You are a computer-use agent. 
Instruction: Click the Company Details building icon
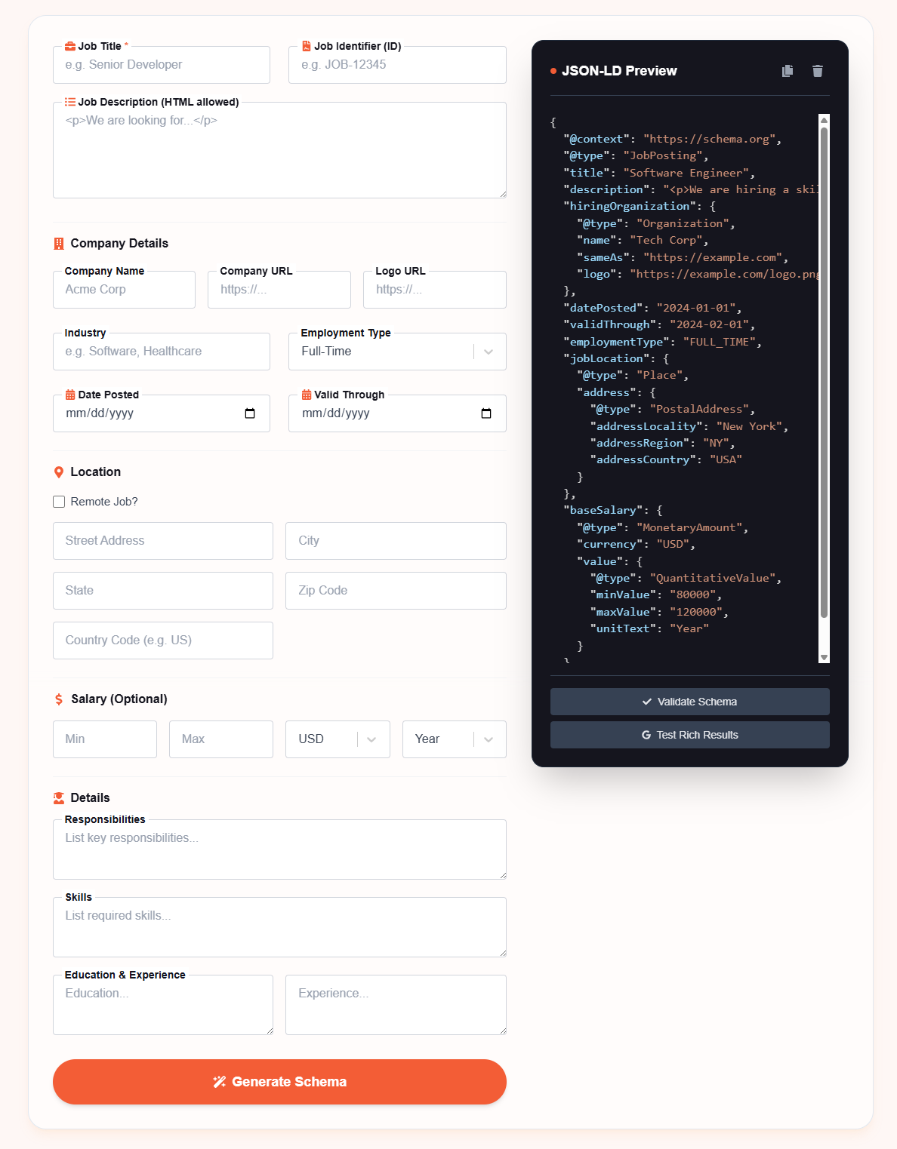(x=59, y=244)
